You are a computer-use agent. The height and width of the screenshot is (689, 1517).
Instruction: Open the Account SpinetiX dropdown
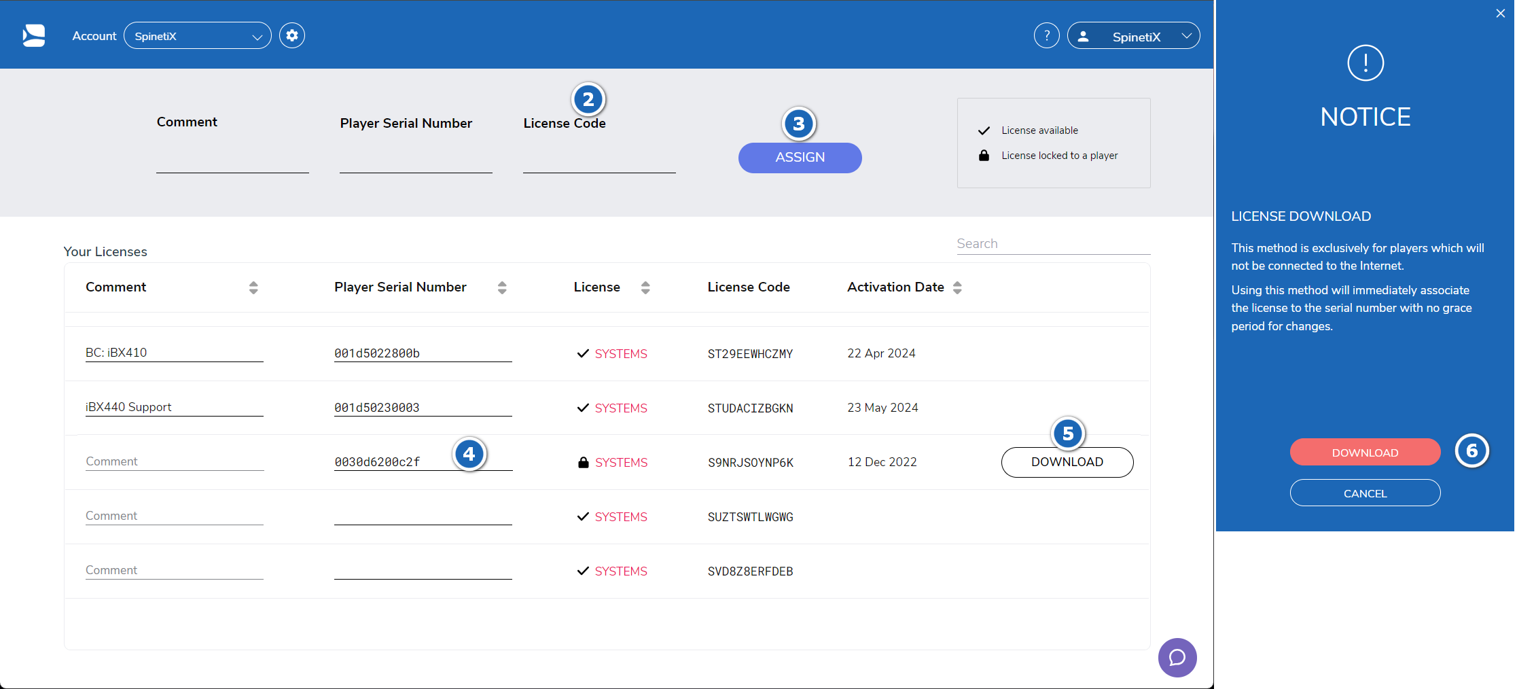198,36
